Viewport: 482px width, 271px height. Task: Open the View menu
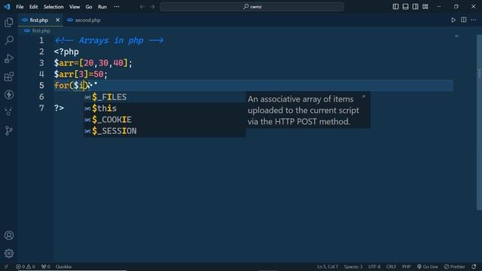75,7
